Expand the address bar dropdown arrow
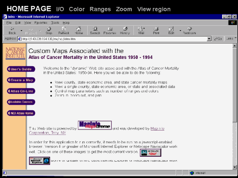The height and width of the screenshot is (178, 238). (x=209, y=39)
